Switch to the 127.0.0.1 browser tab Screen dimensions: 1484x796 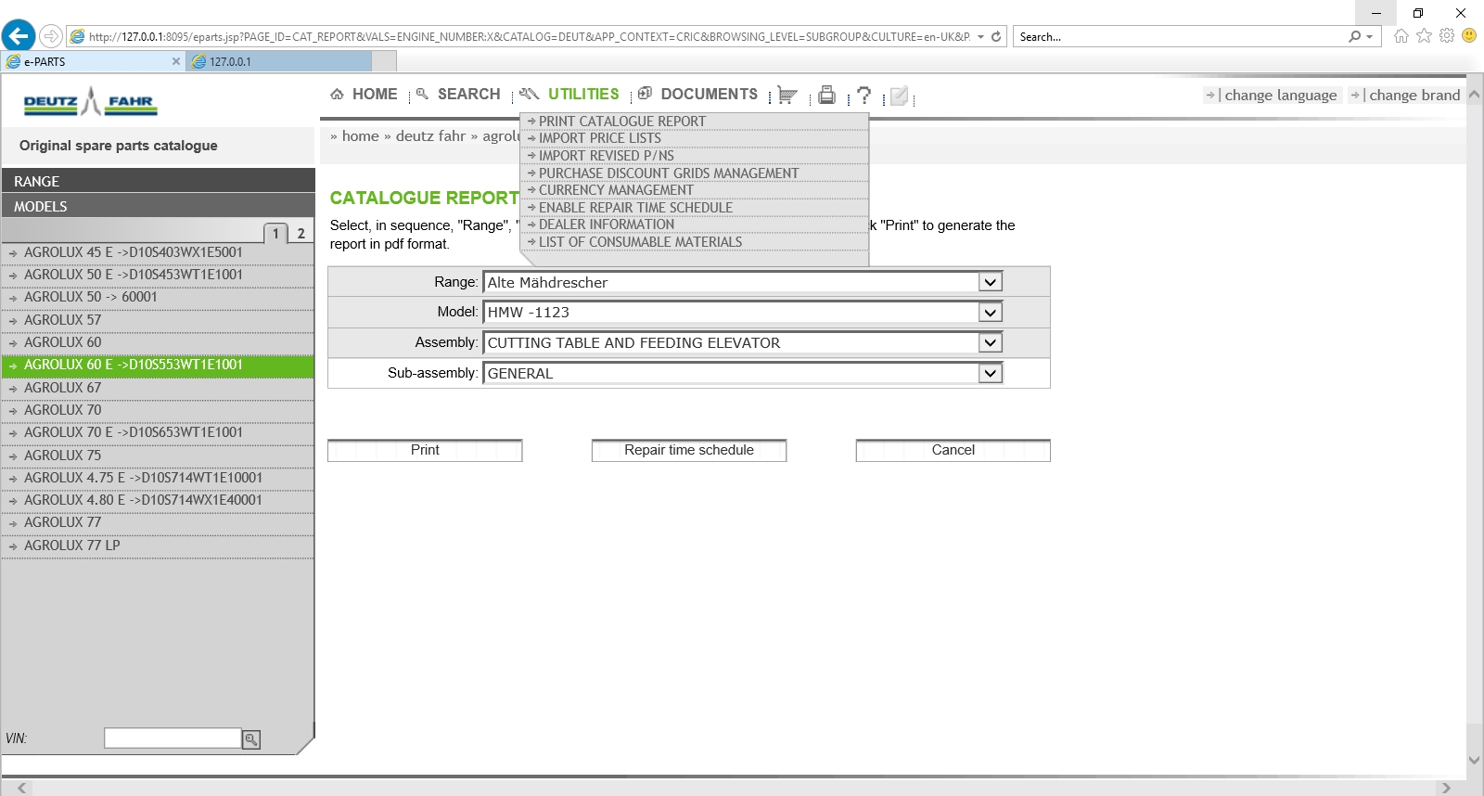click(x=278, y=61)
